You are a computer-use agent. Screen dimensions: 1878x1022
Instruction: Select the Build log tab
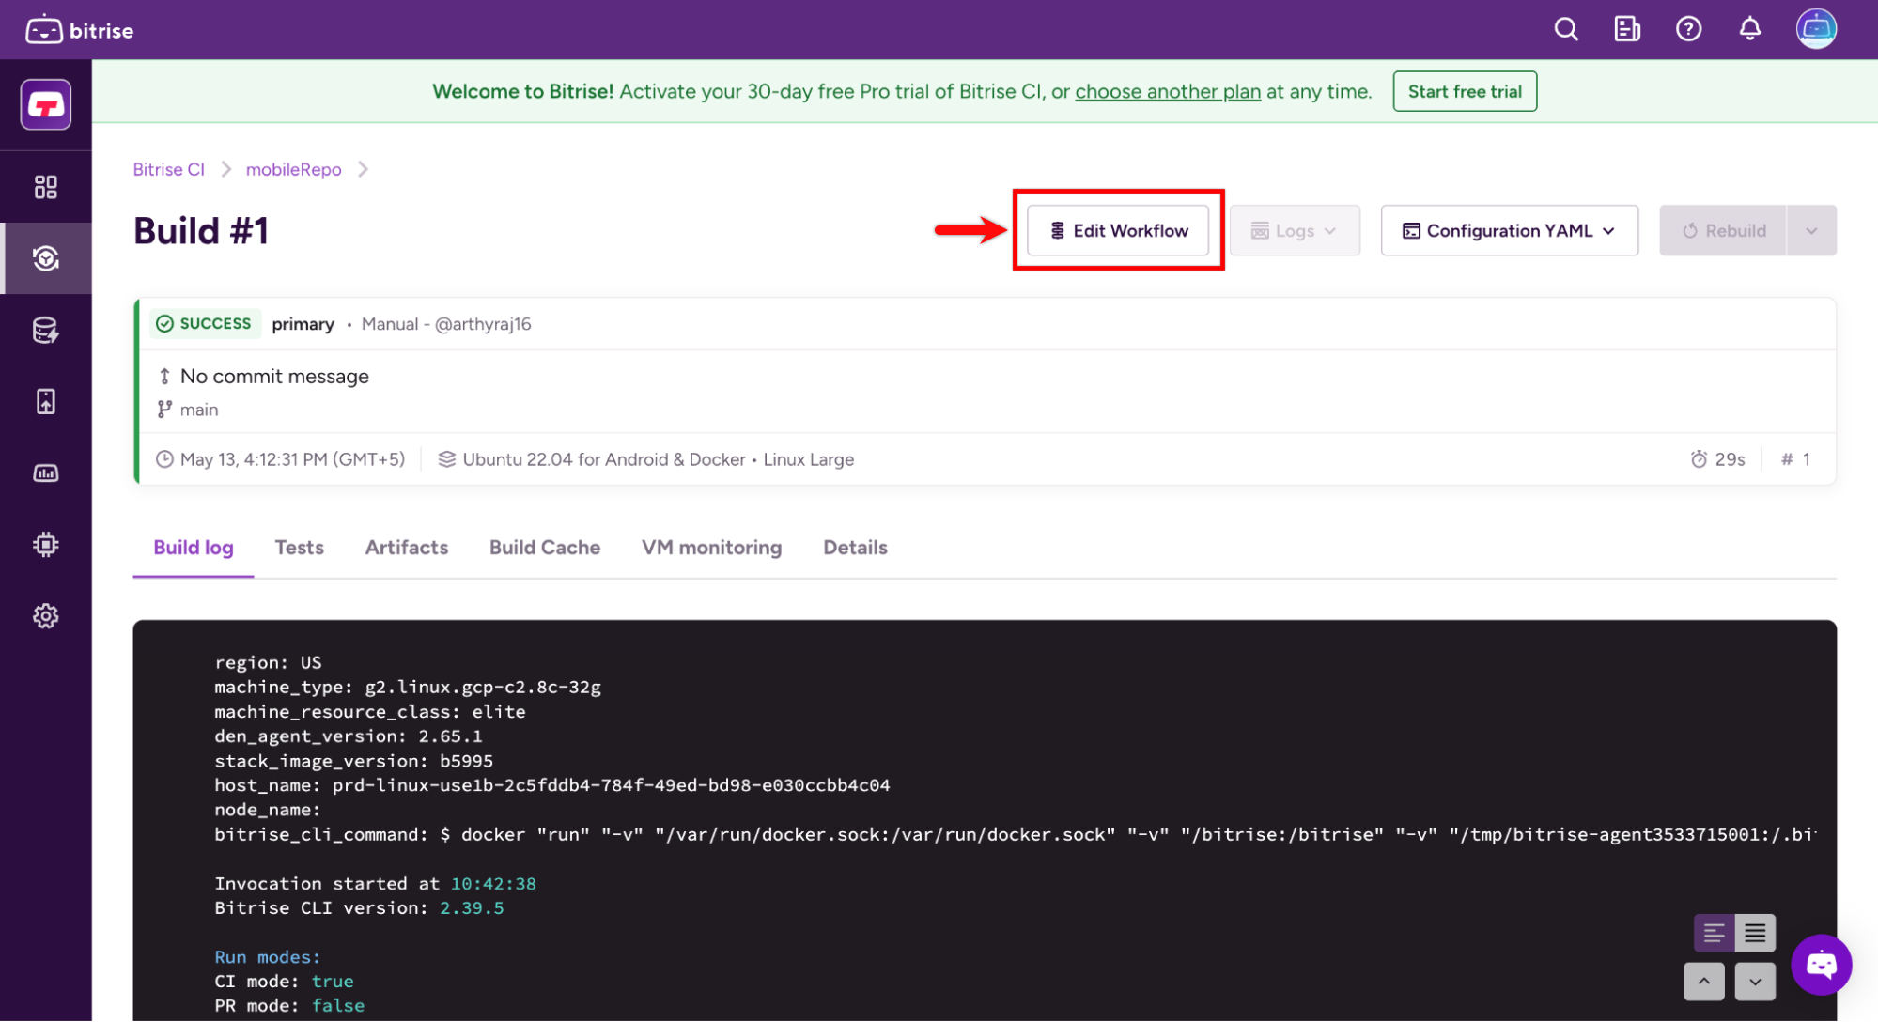[194, 548]
